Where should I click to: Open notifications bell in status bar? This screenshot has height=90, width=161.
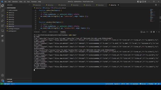coord(159,84)
